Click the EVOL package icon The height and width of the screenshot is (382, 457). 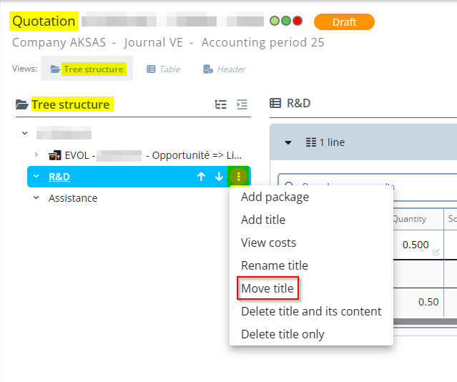point(54,155)
